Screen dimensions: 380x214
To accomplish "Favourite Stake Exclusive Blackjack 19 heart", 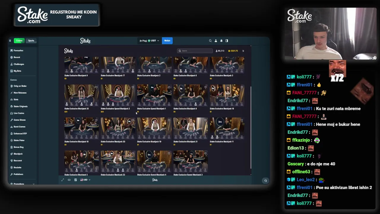I will pyautogui.click(x=169, y=120).
